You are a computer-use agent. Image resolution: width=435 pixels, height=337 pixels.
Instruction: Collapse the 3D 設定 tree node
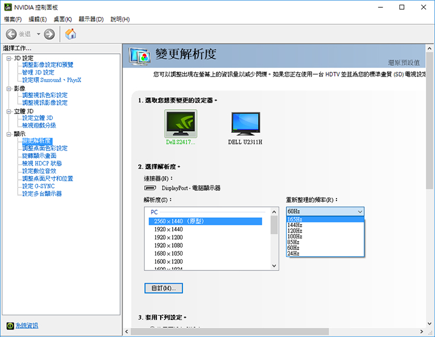point(9,58)
